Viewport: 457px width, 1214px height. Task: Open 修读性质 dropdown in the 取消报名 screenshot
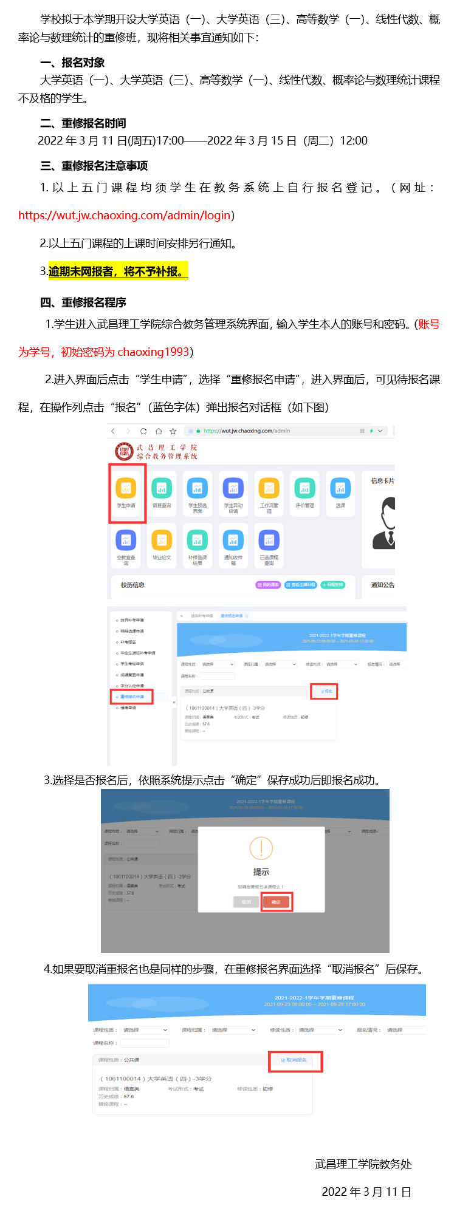pyautogui.click(x=320, y=1030)
